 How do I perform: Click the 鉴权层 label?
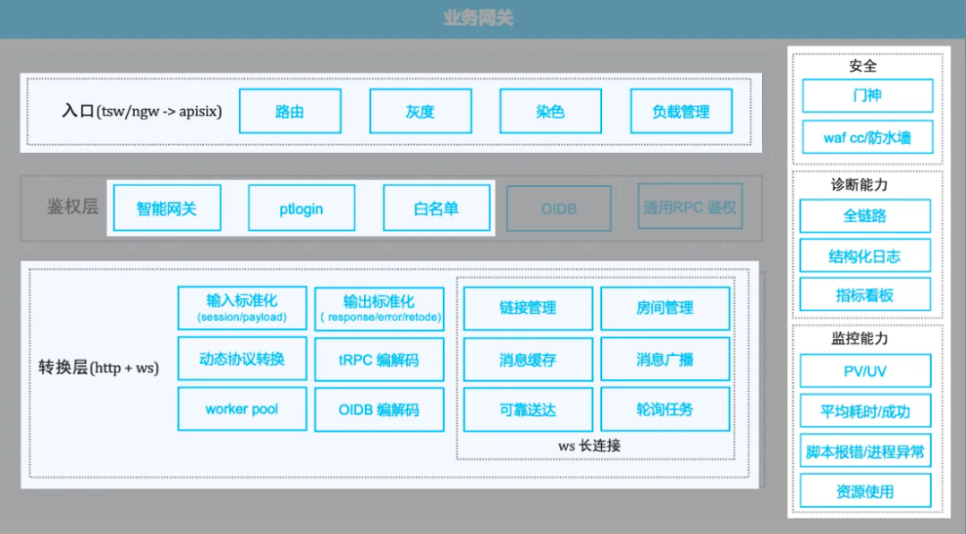72,207
